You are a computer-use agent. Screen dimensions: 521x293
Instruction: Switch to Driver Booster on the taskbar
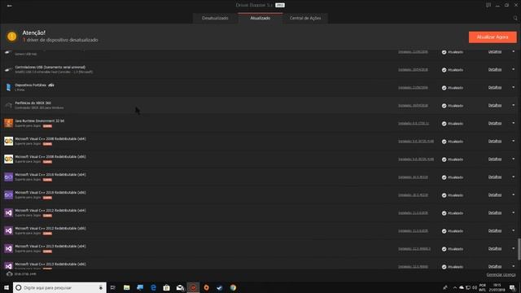click(193, 287)
